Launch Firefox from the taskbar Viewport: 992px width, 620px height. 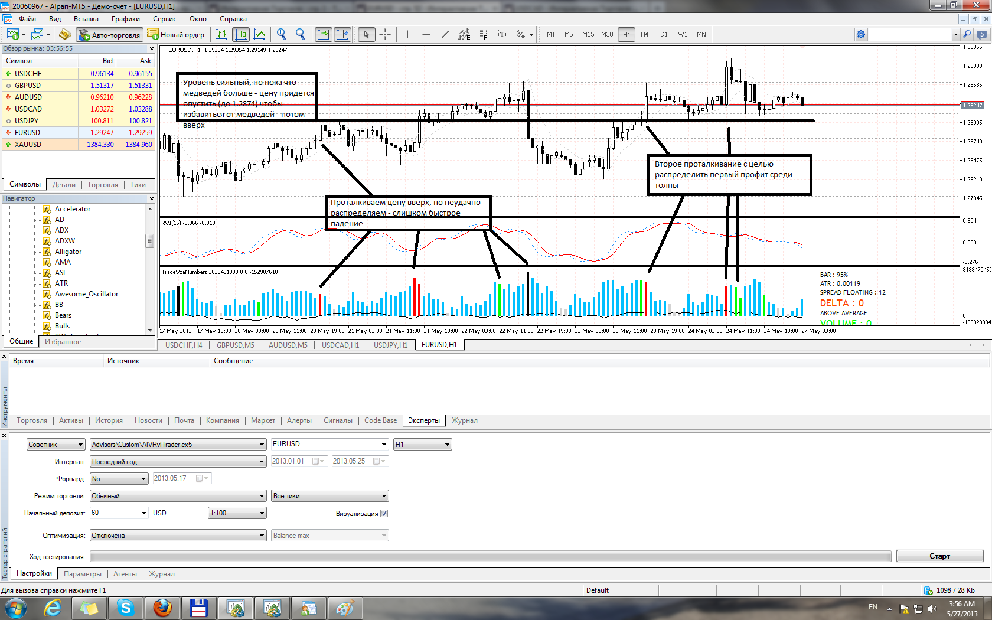(162, 608)
